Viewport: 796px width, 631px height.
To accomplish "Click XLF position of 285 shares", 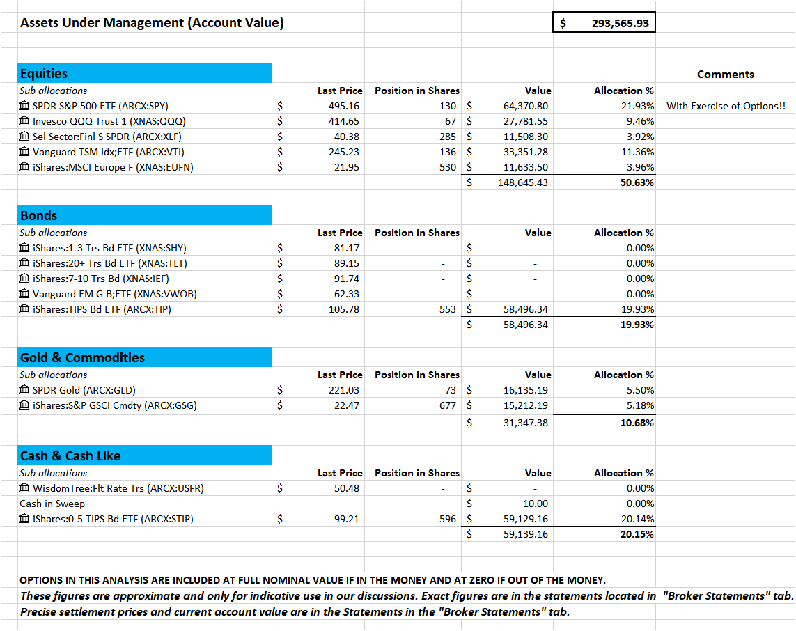I will coord(448,137).
